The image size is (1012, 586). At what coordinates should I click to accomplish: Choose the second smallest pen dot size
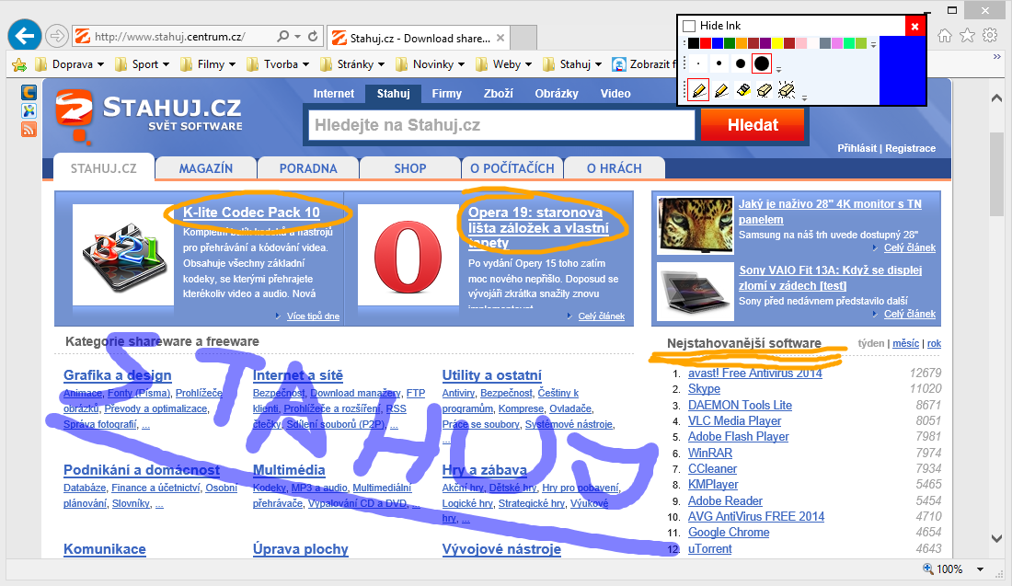point(719,63)
